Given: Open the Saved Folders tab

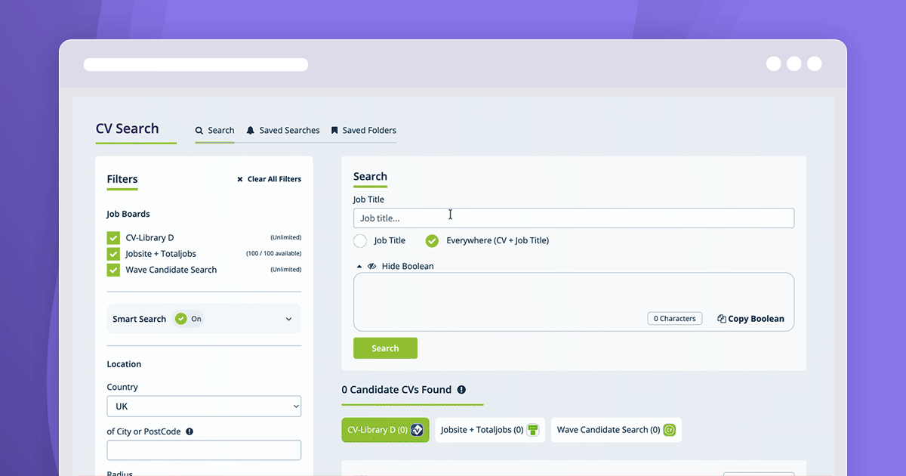Looking at the screenshot, I should [x=363, y=130].
